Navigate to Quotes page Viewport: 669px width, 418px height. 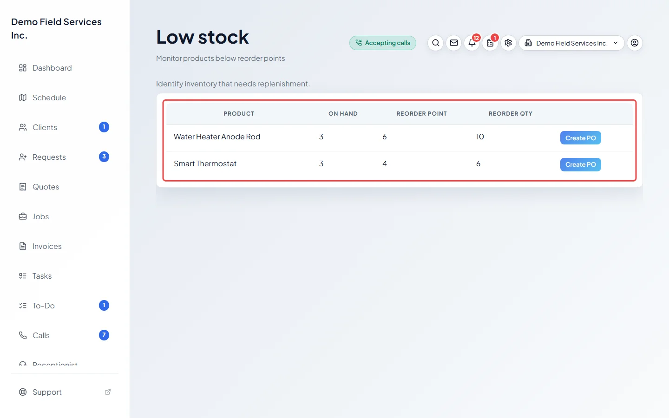coord(65,187)
